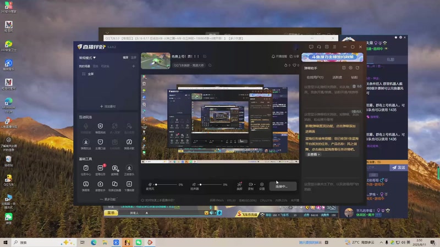Expand 更多功能 more functions
440x247 pixels.
click(108, 199)
